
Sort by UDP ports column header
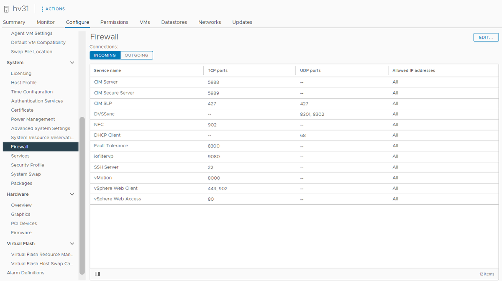click(310, 71)
